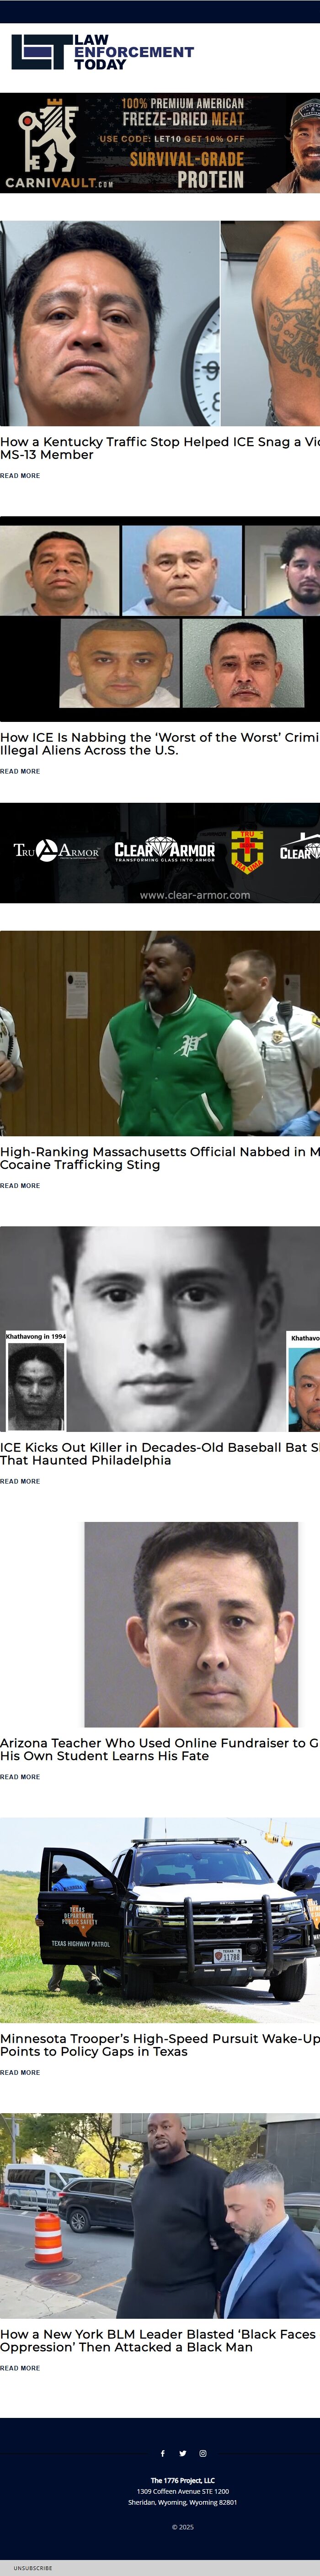Click the green jacket arrest photo
The height and width of the screenshot is (2576, 320).
click(160, 1034)
